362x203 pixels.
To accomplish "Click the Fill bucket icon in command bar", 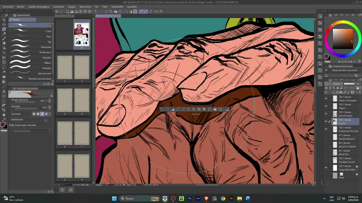I will pos(116,12).
